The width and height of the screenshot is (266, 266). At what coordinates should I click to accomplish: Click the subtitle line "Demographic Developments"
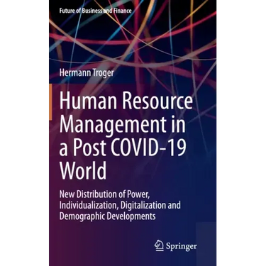point(107,216)
